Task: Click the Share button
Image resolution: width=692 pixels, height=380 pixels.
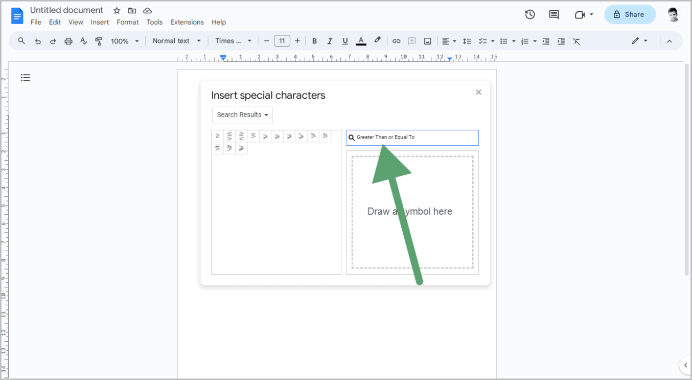Action: (x=630, y=14)
